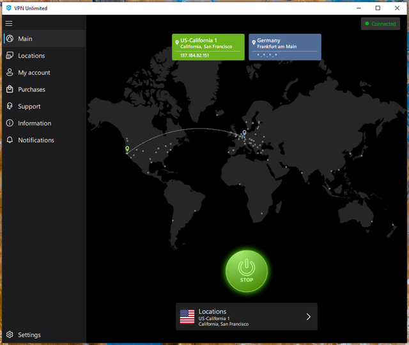This screenshot has width=409, height=345.
Task: Click the IP address 137.184.82.151
Action: coord(194,56)
